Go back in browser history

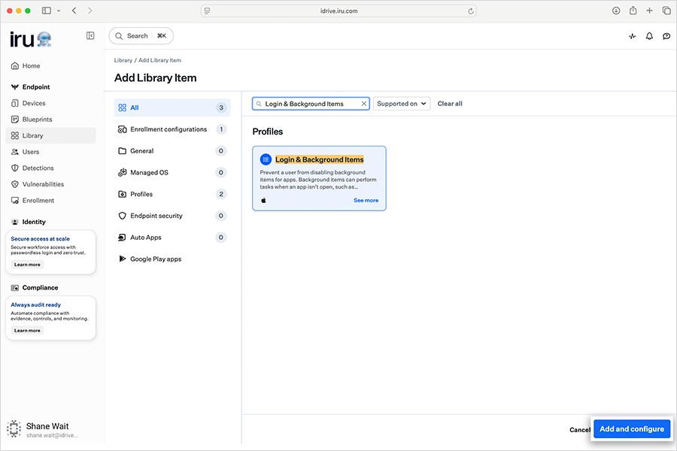pos(74,11)
